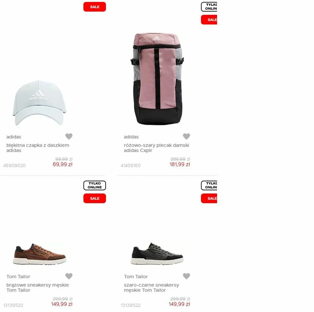
Task: Open the light blue adidas cap image
Action: 39,103
